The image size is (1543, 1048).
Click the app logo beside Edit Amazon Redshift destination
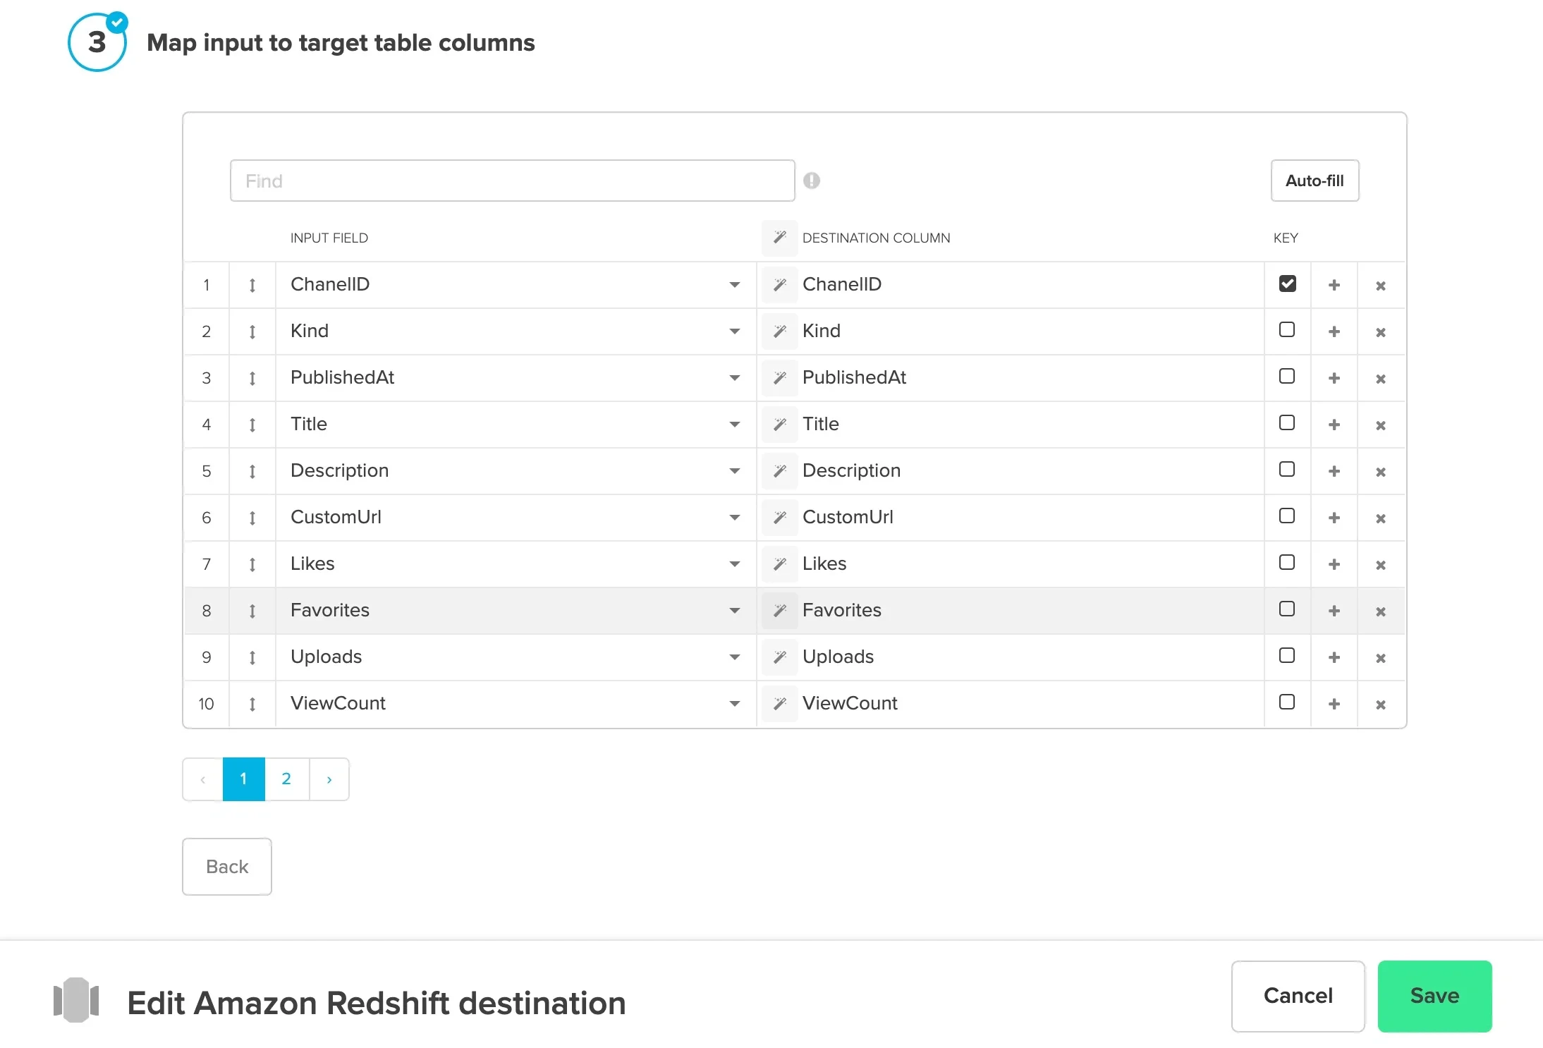click(x=76, y=1001)
